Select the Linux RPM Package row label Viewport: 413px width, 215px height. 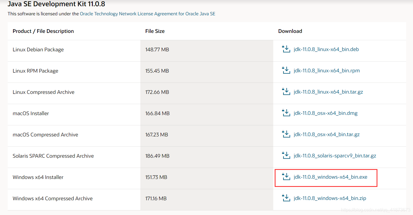[x=36, y=71]
